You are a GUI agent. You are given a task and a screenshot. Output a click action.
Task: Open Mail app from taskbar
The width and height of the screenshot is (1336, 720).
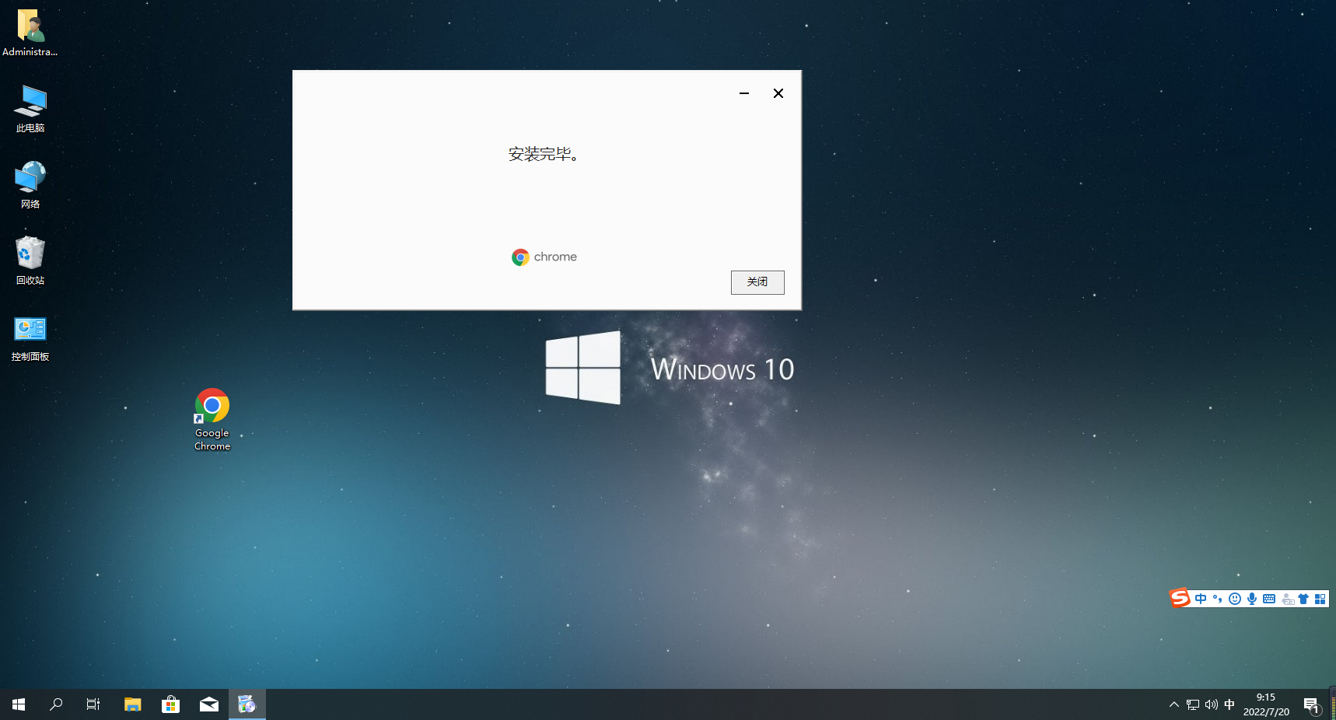[209, 704]
